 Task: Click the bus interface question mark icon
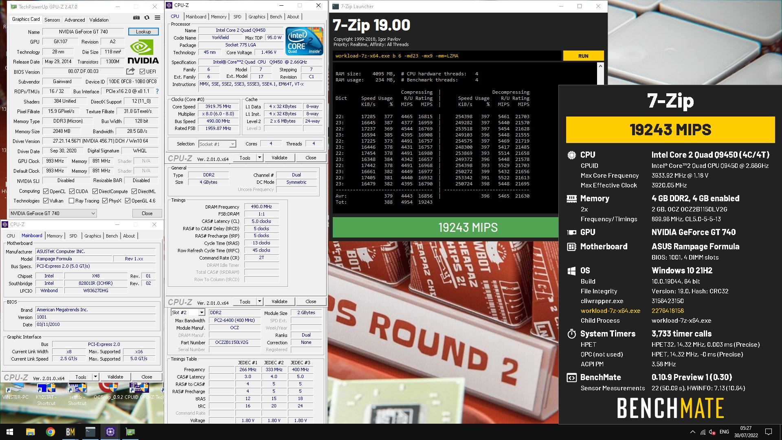click(157, 91)
